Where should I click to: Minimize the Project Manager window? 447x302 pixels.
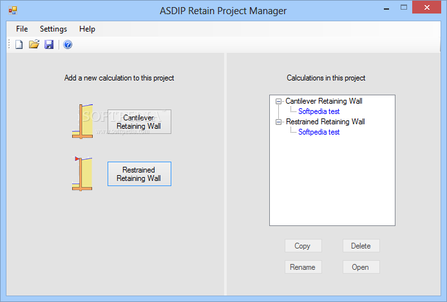386,8
